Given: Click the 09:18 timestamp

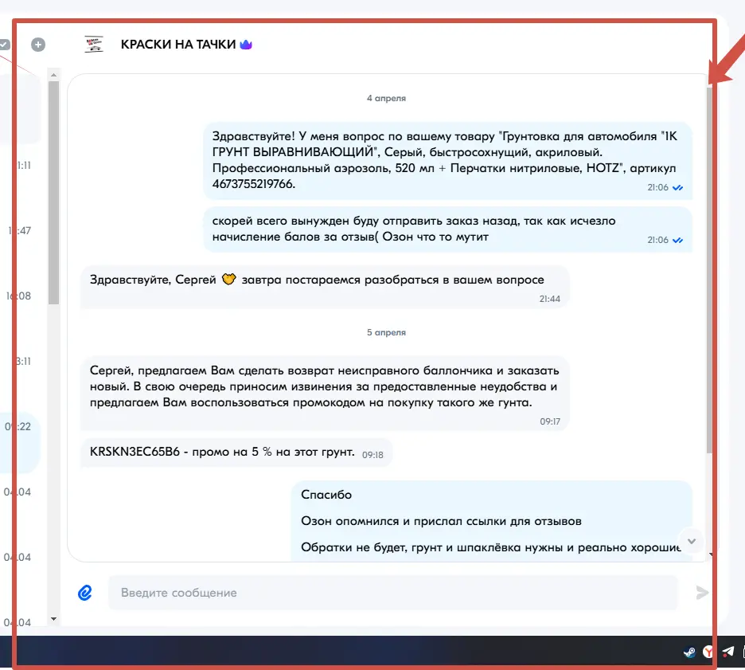Looking at the screenshot, I should 372,455.
